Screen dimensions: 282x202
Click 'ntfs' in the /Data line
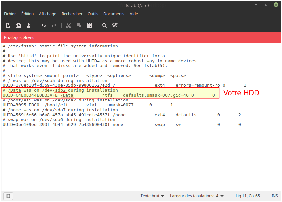coord(107,95)
